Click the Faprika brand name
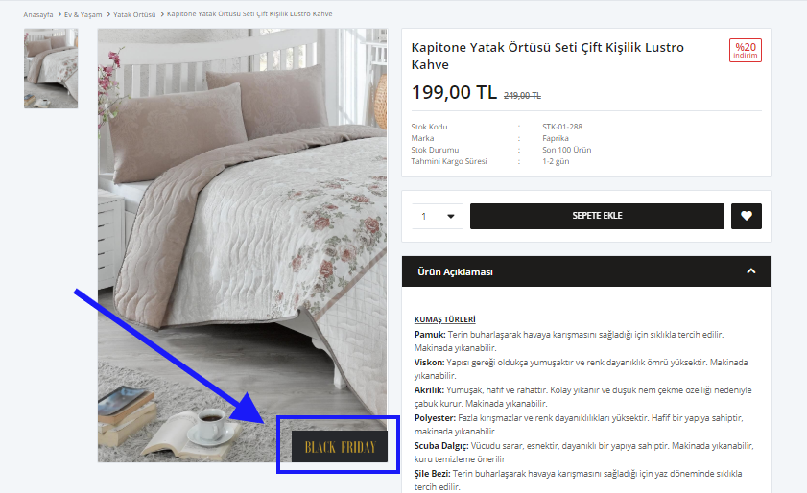The width and height of the screenshot is (807, 493). [556, 138]
